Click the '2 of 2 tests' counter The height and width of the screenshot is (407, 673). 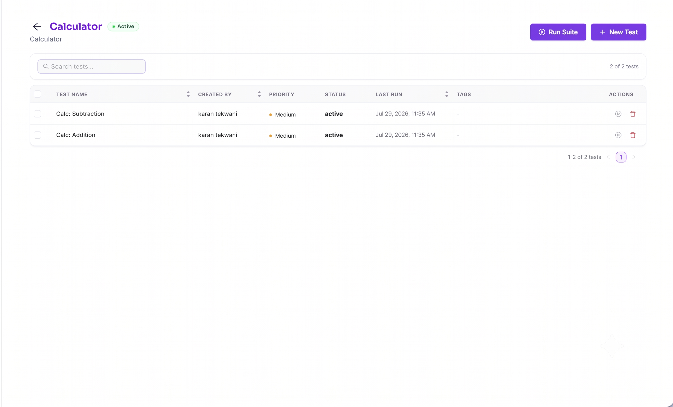coord(624,67)
